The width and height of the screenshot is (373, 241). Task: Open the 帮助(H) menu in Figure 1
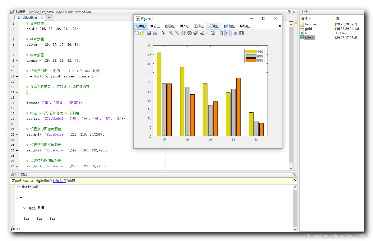click(x=245, y=26)
